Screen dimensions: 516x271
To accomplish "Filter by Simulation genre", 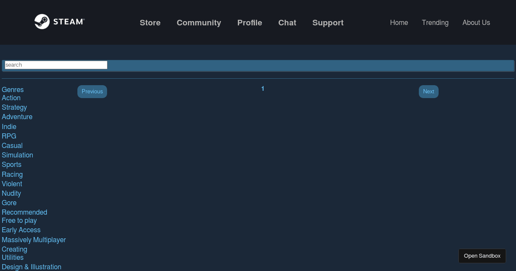I will 17,155.
